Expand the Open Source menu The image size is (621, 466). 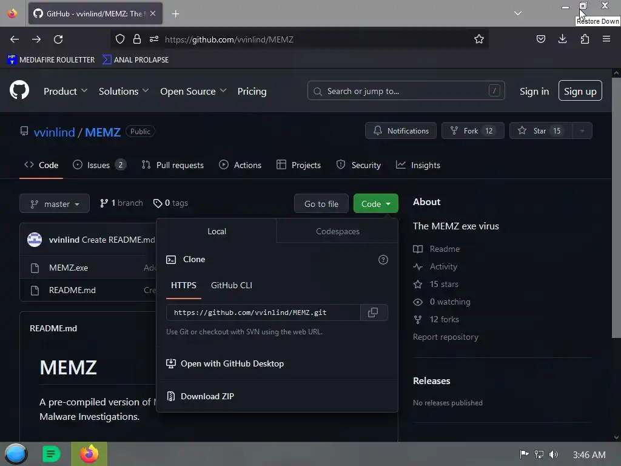pyautogui.click(x=193, y=91)
